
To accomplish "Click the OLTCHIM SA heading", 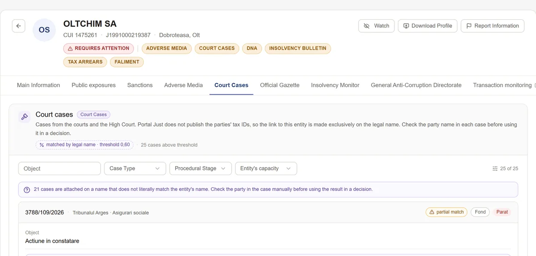I will click(90, 24).
